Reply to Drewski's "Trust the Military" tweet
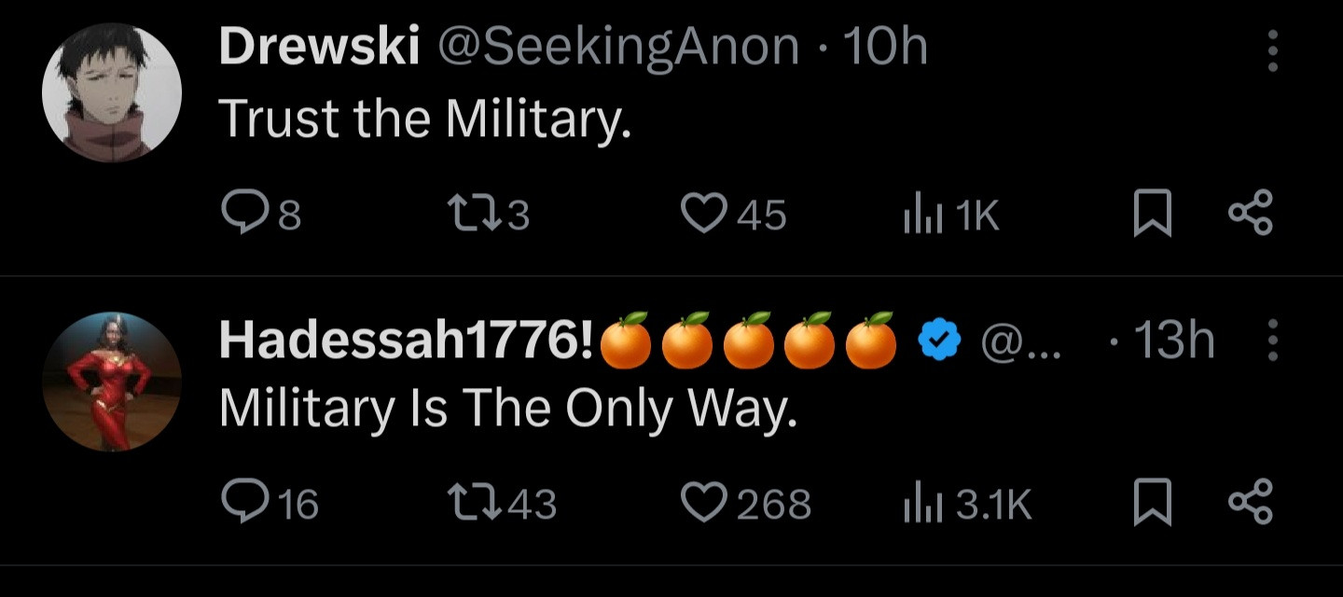 pos(246,215)
